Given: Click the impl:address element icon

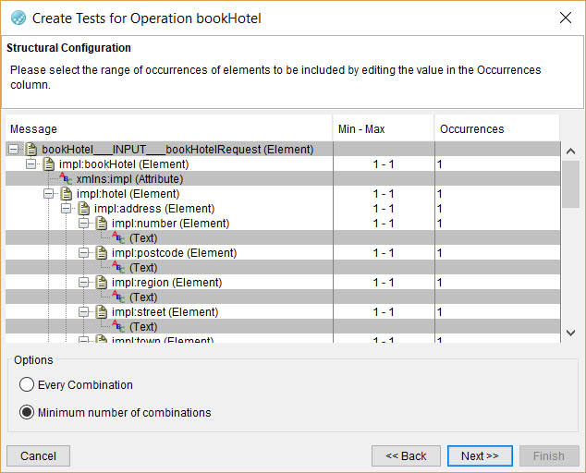Looking at the screenshot, I should [83, 209].
